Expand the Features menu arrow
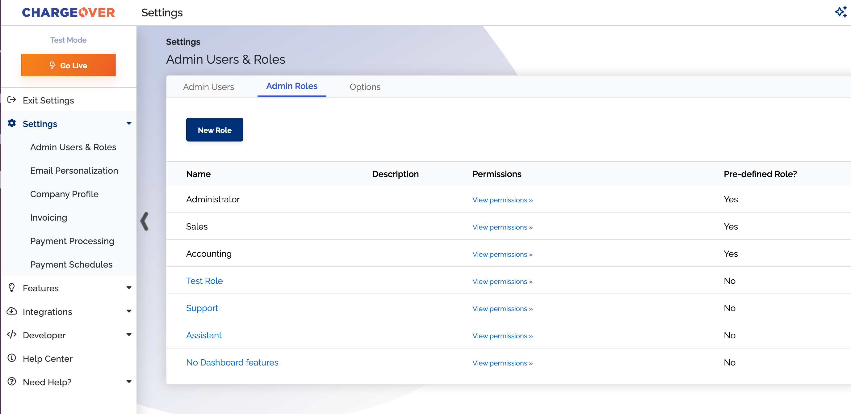The width and height of the screenshot is (851, 414). pos(129,288)
